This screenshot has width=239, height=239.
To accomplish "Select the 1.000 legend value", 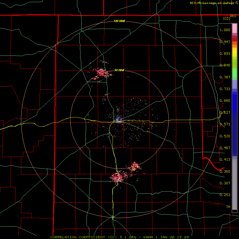I will 225,30.
